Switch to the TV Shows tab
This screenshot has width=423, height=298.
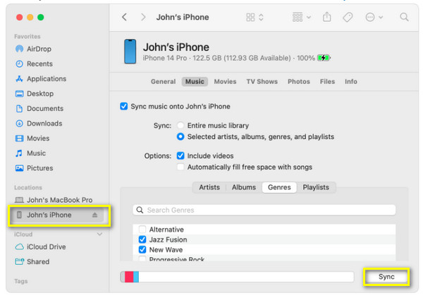[262, 82]
